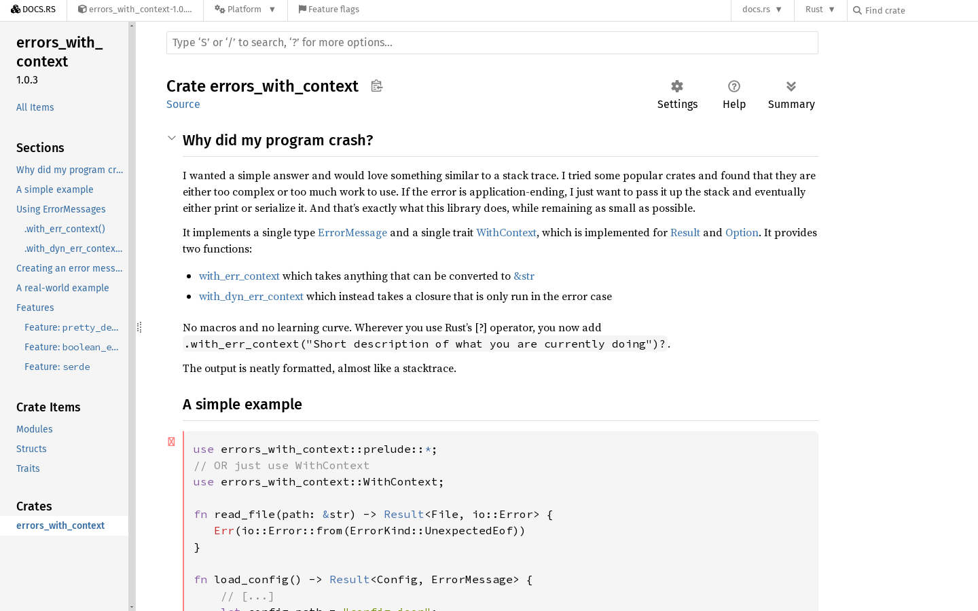Image resolution: width=978 pixels, height=611 pixels.
Task: Open the Result link in paragraph
Action: click(685, 232)
